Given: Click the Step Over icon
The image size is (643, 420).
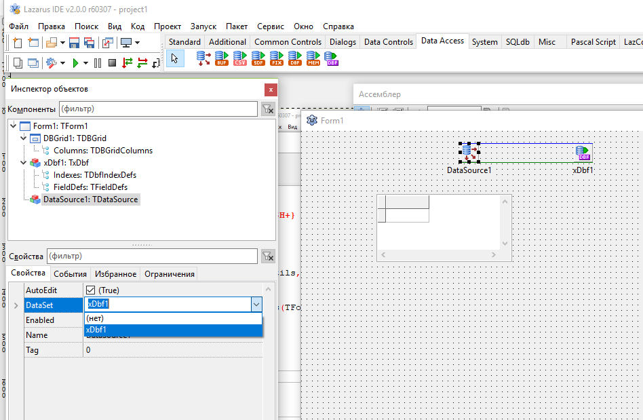Looking at the screenshot, I should pos(142,63).
